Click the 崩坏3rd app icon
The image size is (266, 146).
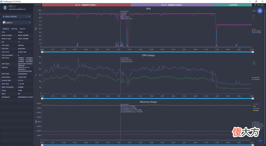4,23
